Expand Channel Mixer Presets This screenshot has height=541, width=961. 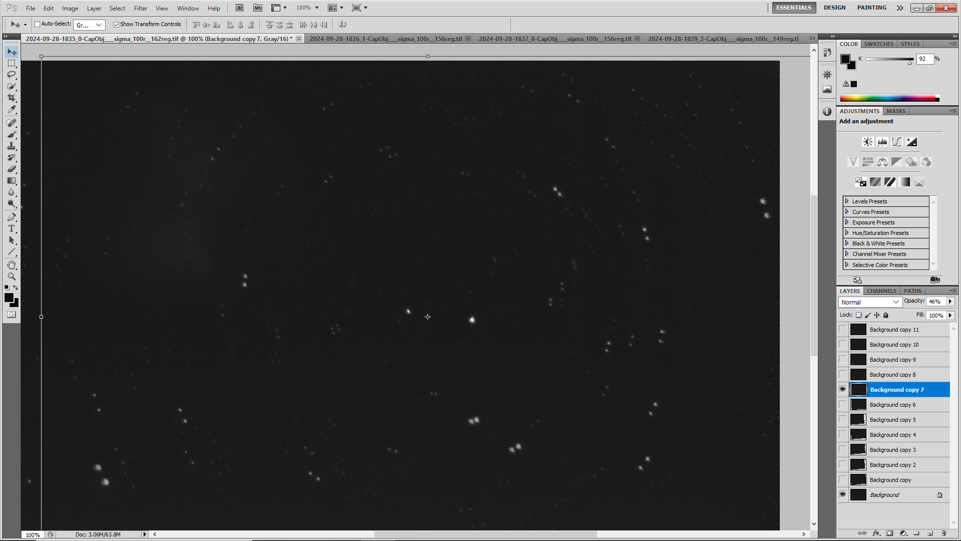point(847,253)
